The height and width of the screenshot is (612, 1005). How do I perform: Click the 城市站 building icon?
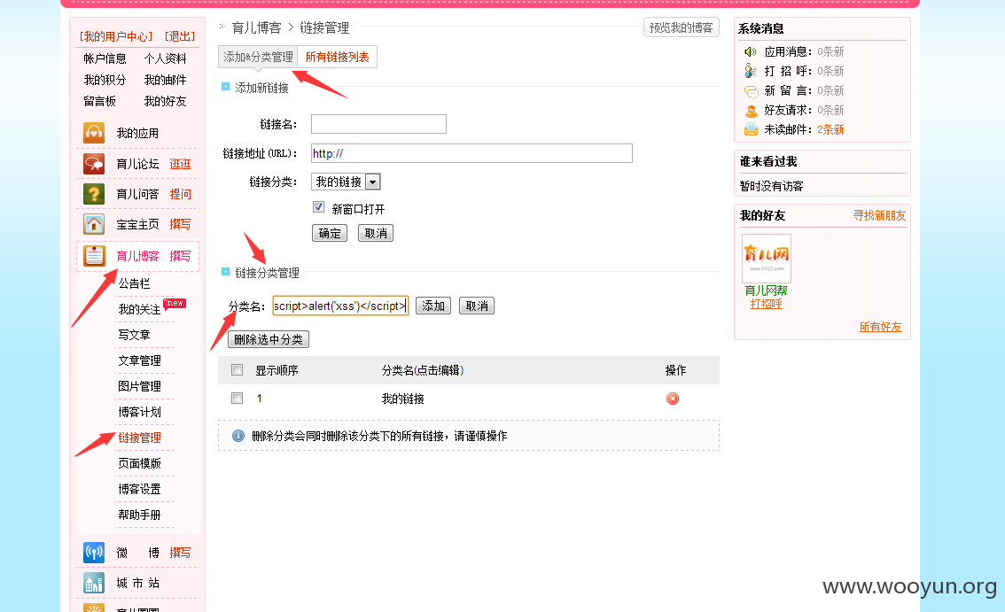coord(94,583)
